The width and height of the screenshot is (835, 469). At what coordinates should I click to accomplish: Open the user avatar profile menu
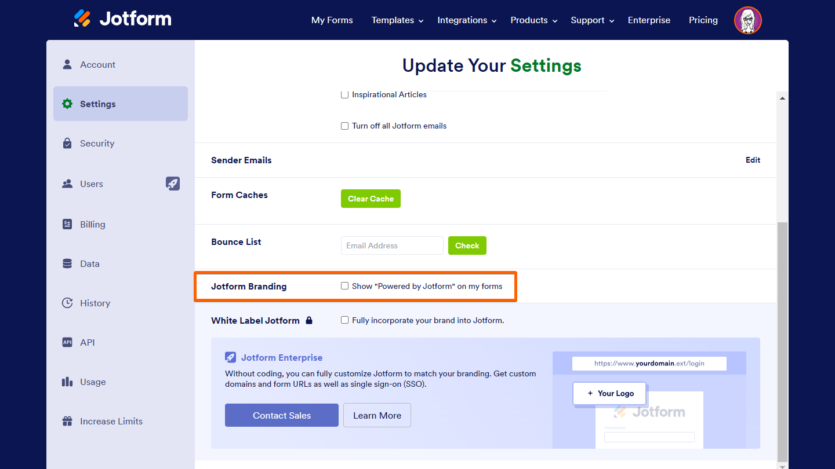point(747,20)
